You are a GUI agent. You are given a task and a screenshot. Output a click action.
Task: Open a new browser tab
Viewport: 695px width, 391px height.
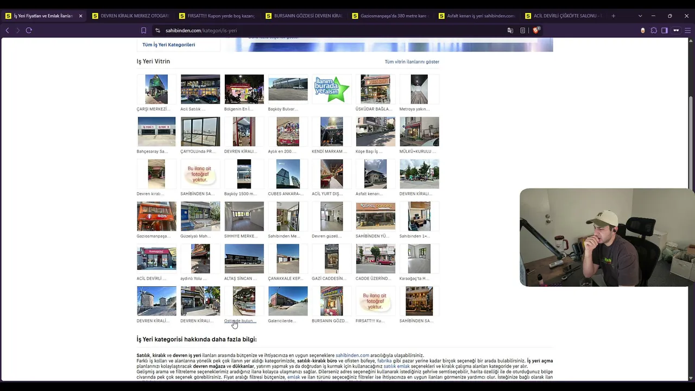tap(614, 16)
